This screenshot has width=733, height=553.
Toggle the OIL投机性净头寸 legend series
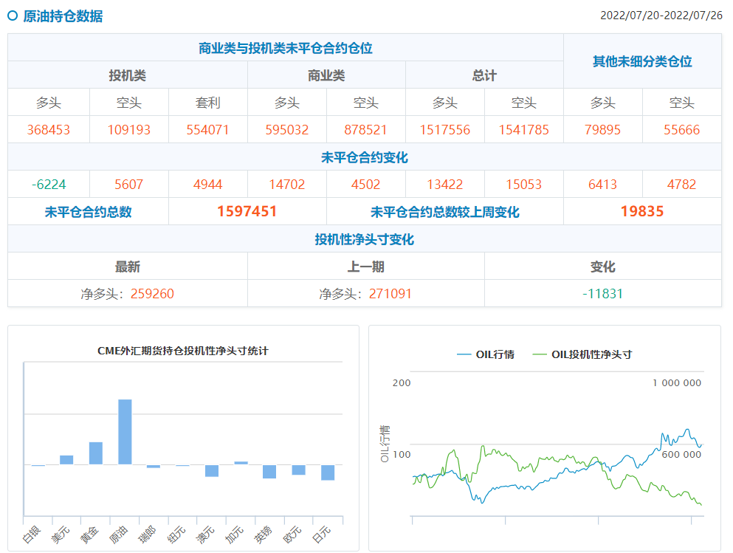(582, 354)
